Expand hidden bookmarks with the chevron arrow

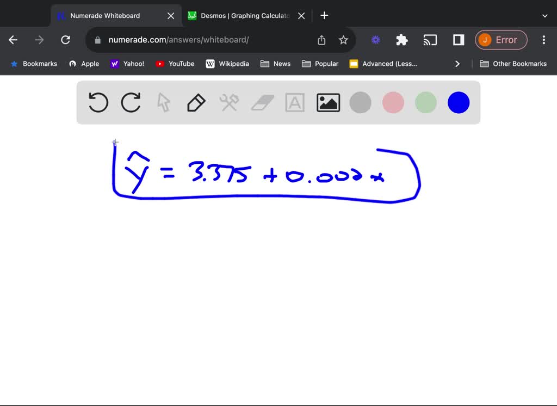(457, 64)
